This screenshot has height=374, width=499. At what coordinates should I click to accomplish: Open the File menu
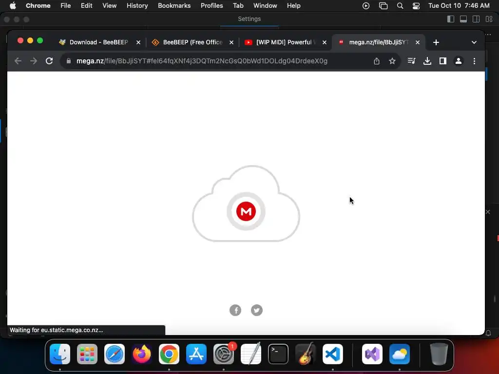click(x=66, y=6)
